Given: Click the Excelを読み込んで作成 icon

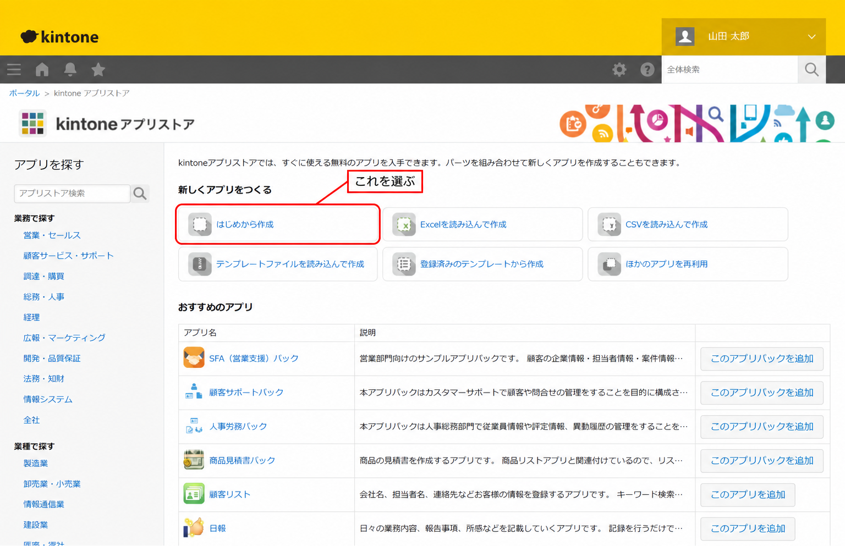Looking at the screenshot, I should [404, 224].
